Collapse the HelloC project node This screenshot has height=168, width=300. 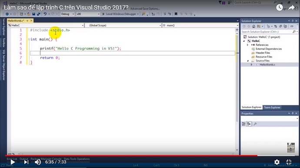[244, 41]
